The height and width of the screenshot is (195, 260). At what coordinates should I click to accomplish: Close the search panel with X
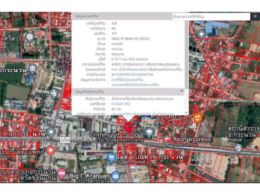tap(255, 16)
